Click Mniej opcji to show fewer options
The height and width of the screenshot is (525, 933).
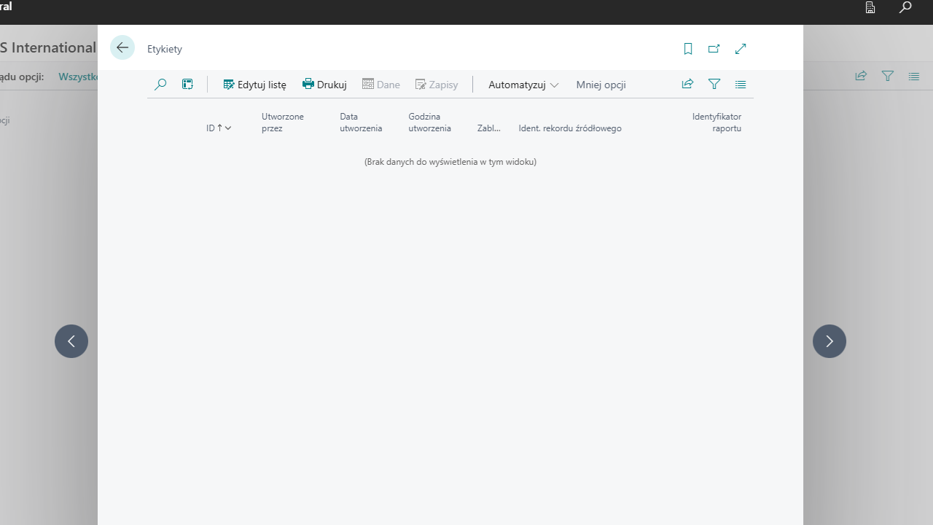pyautogui.click(x=601, y=85)
